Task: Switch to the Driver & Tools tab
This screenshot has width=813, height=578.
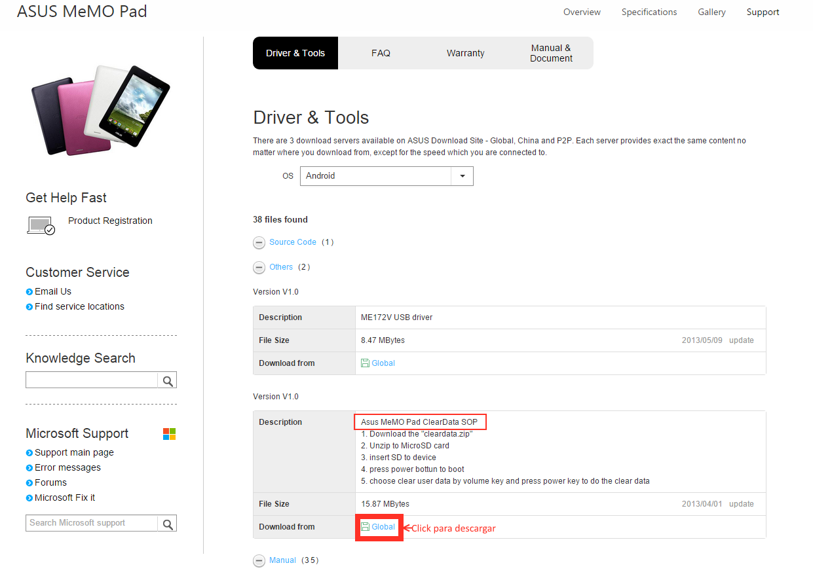Action: click(295, 53)
